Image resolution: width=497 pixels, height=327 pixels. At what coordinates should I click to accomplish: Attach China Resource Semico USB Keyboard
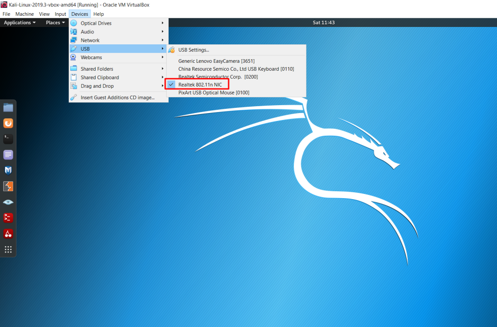(x=236, y=69)
